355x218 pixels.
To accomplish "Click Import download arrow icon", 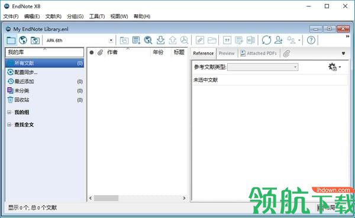I will 160,40.
